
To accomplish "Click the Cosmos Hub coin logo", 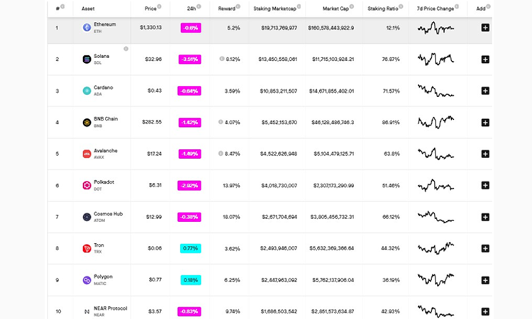I will (x=87, y=217).
